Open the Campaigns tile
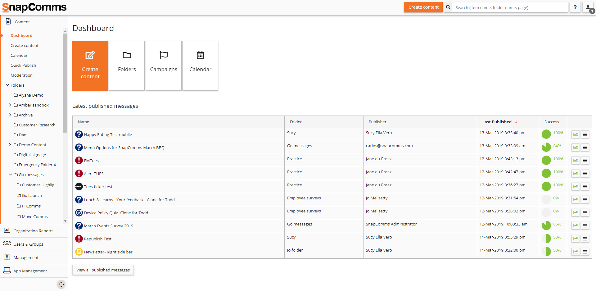 tap(164, 66)
